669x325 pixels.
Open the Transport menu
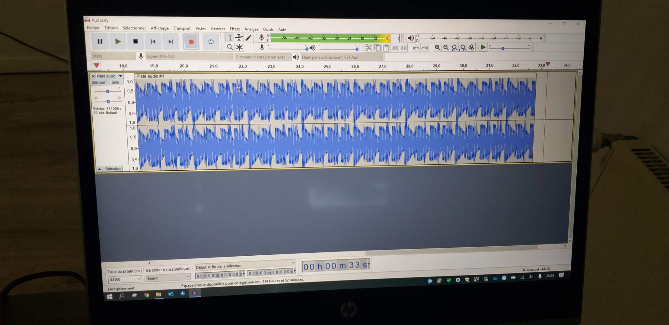point(182,28)
